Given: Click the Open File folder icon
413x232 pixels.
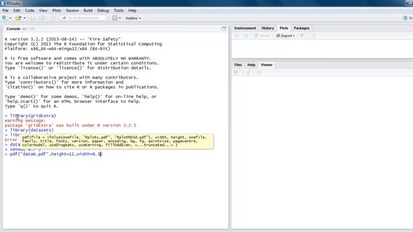Looking at the screenshot, I should coord(18,18).
